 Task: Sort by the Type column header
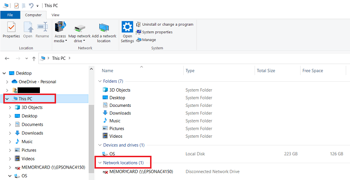(x=190, y=71)
